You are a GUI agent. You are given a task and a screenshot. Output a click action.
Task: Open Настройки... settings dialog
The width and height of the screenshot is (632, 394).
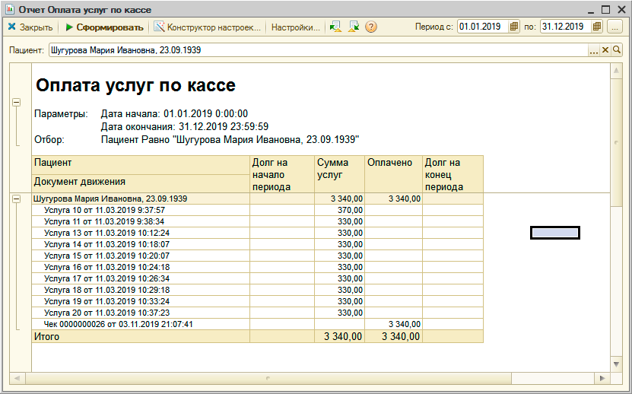pyautogui.click(x=295, y=27)
